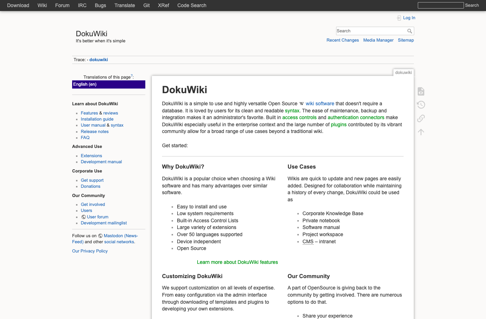Go to Code Search in the top bar
Screen dimensions: 486x319
[192, 5]
